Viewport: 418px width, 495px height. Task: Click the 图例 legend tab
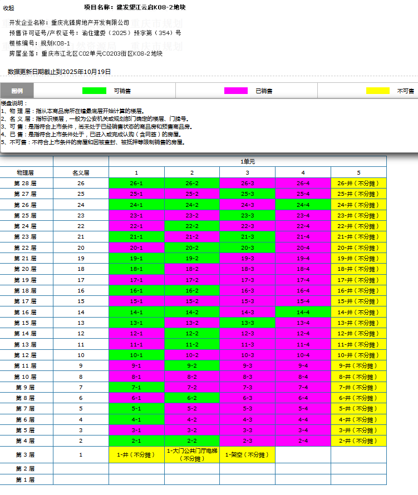[17, 91]
